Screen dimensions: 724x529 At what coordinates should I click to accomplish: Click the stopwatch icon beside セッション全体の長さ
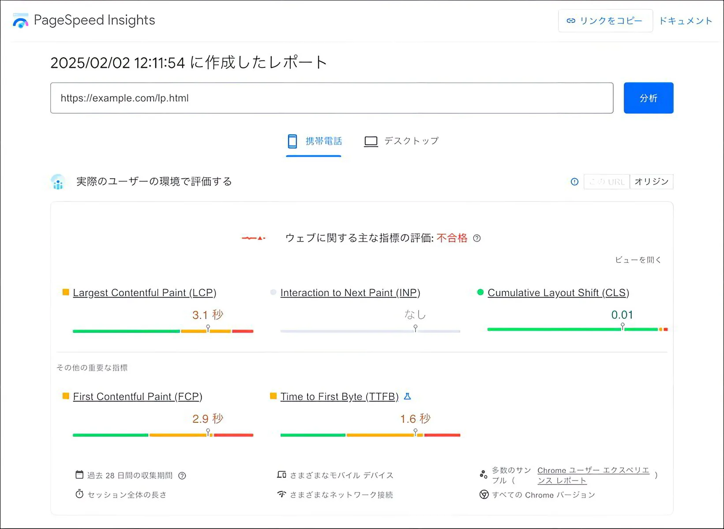coord(79,494)
